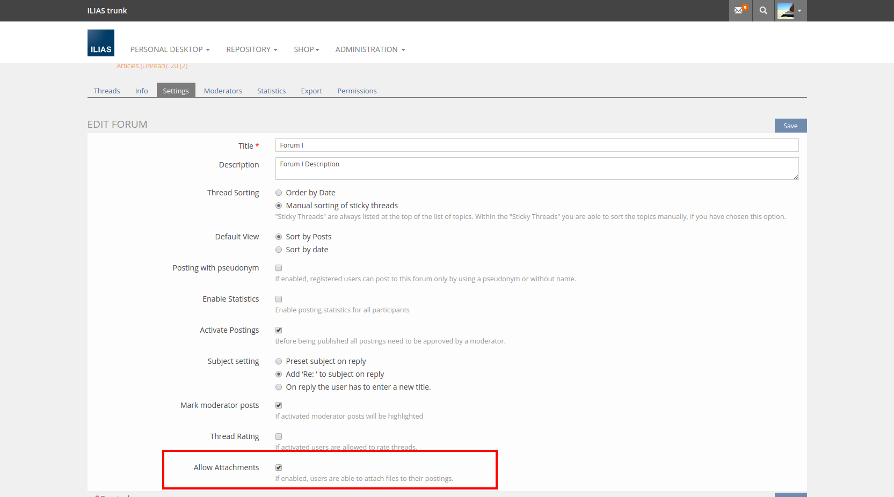Open the user avatar menu
Image resolution: width=894 pixels, height=497 pixels.
coord(789,10)
